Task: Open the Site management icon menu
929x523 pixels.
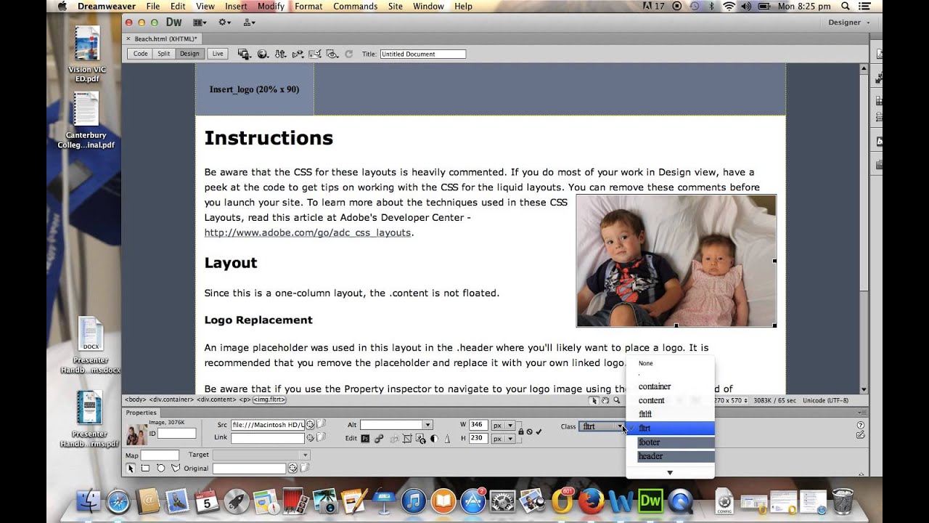Action: tap(249, 23)
